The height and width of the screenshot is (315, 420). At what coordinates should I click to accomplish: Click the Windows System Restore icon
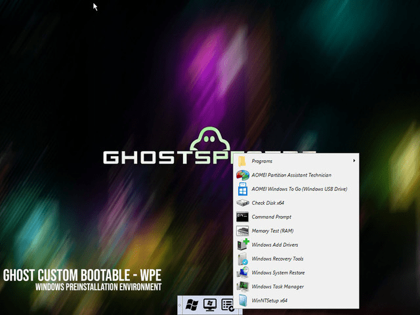[x=243, y=272]
